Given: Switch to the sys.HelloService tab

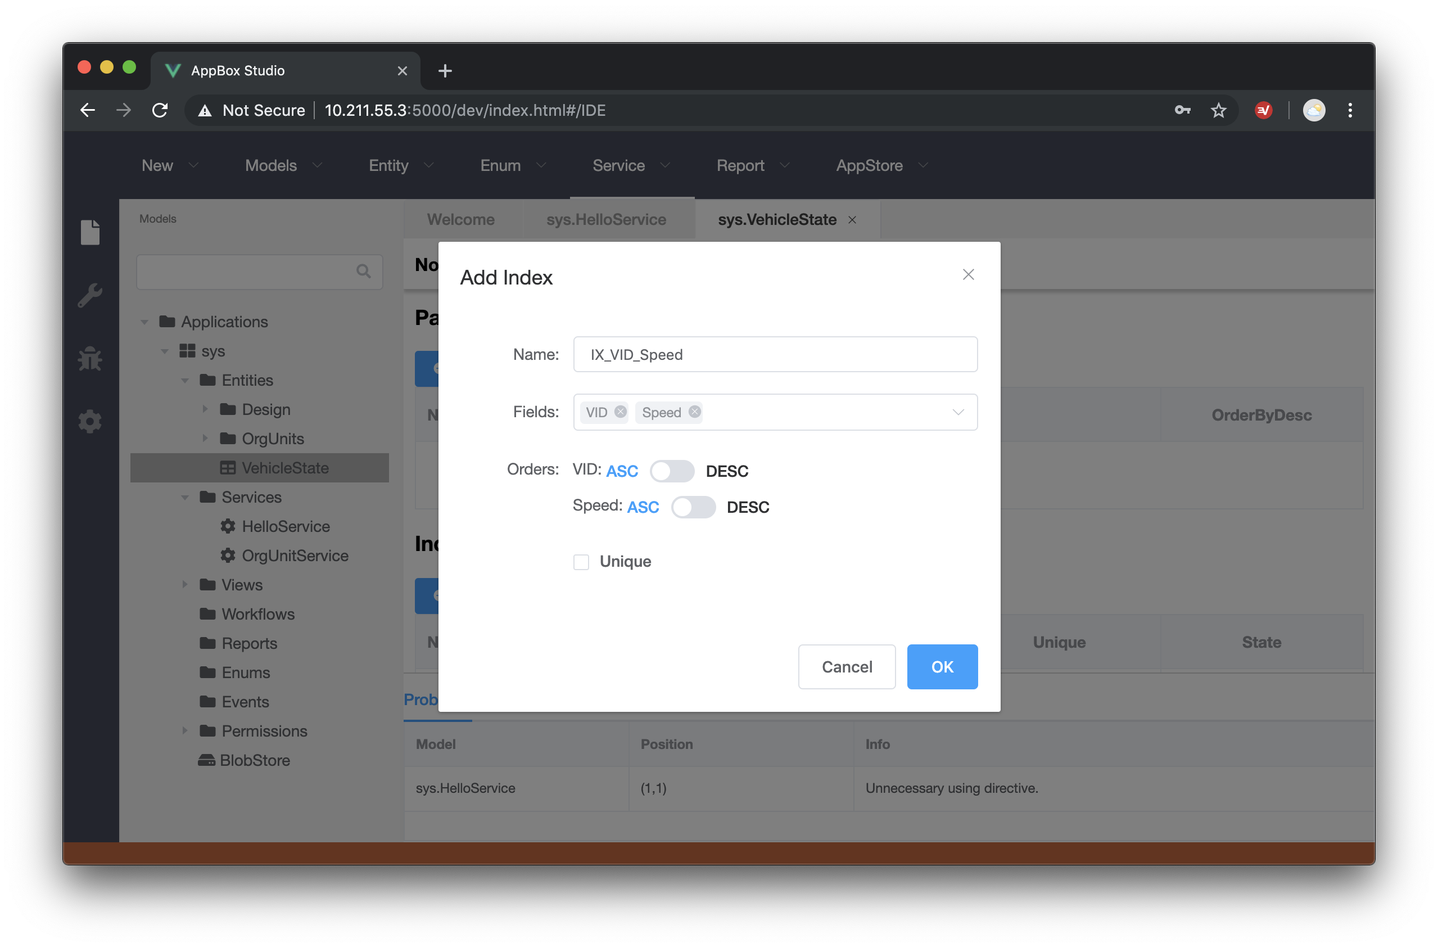Looking at the screenshot, I should [605, 219].
